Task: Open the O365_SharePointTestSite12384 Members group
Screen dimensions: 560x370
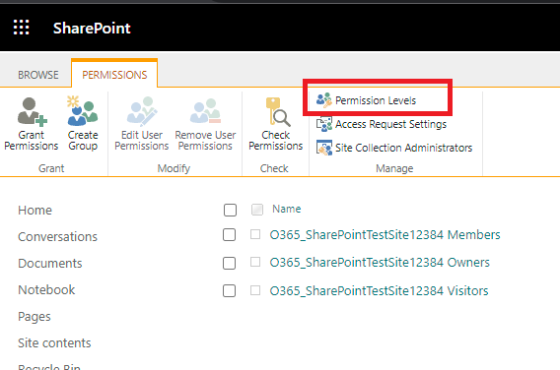Action: 385,235
